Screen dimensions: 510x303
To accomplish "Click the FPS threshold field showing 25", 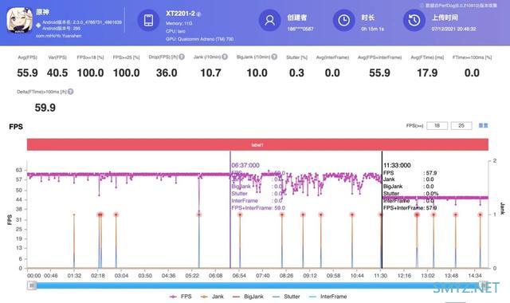I will click(461, 126).
